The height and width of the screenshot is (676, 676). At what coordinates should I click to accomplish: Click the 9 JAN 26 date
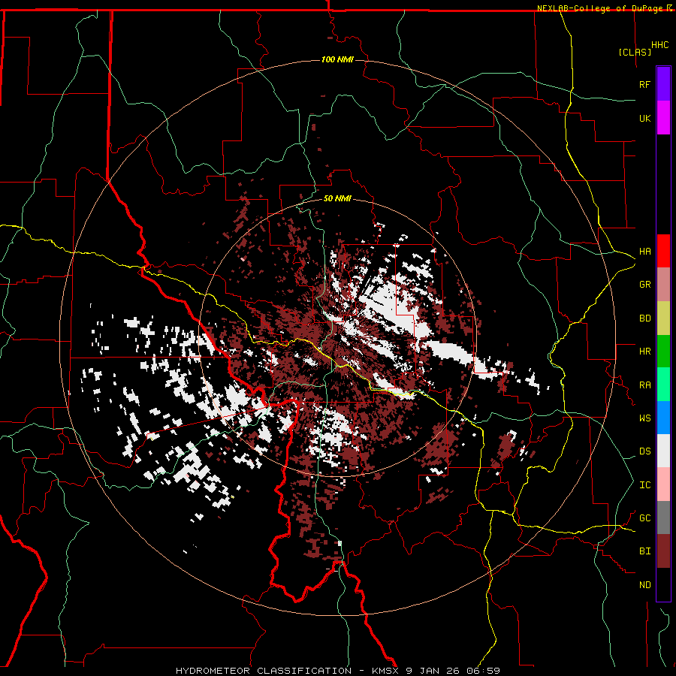[433, 671]
